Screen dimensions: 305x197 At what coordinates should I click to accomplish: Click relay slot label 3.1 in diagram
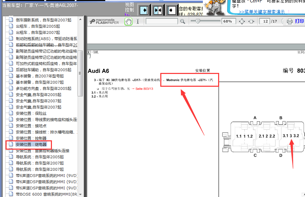click(x=285, y=135)
